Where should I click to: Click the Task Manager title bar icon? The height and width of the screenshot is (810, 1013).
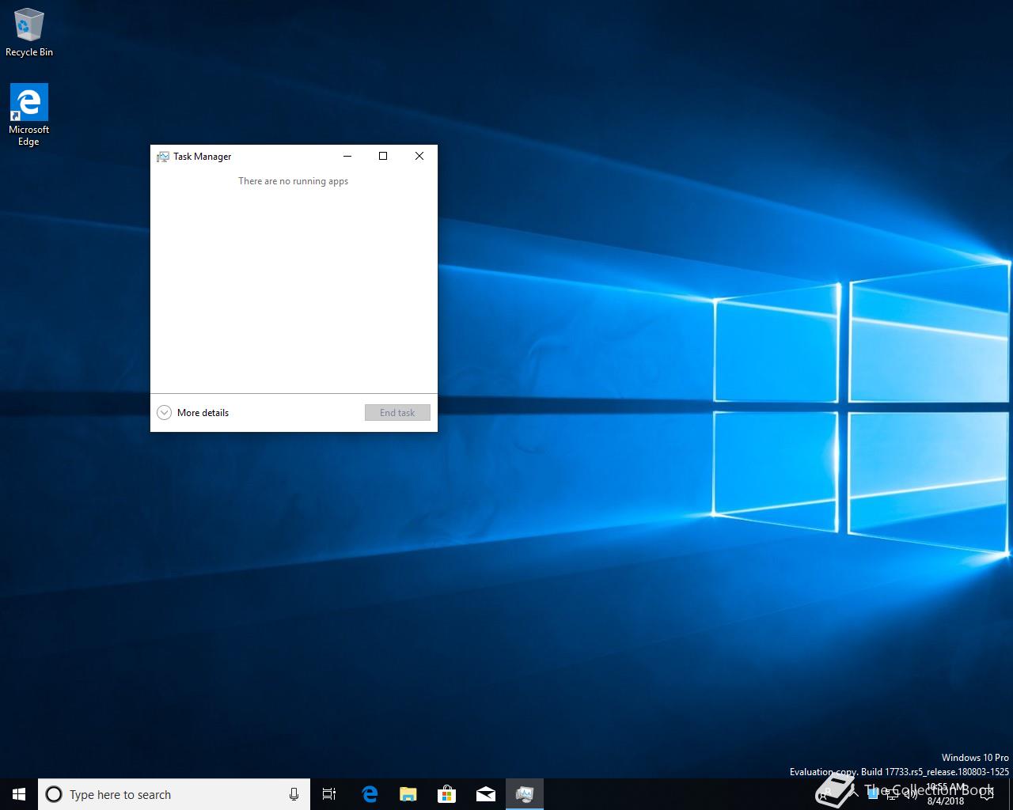point(163,157)
